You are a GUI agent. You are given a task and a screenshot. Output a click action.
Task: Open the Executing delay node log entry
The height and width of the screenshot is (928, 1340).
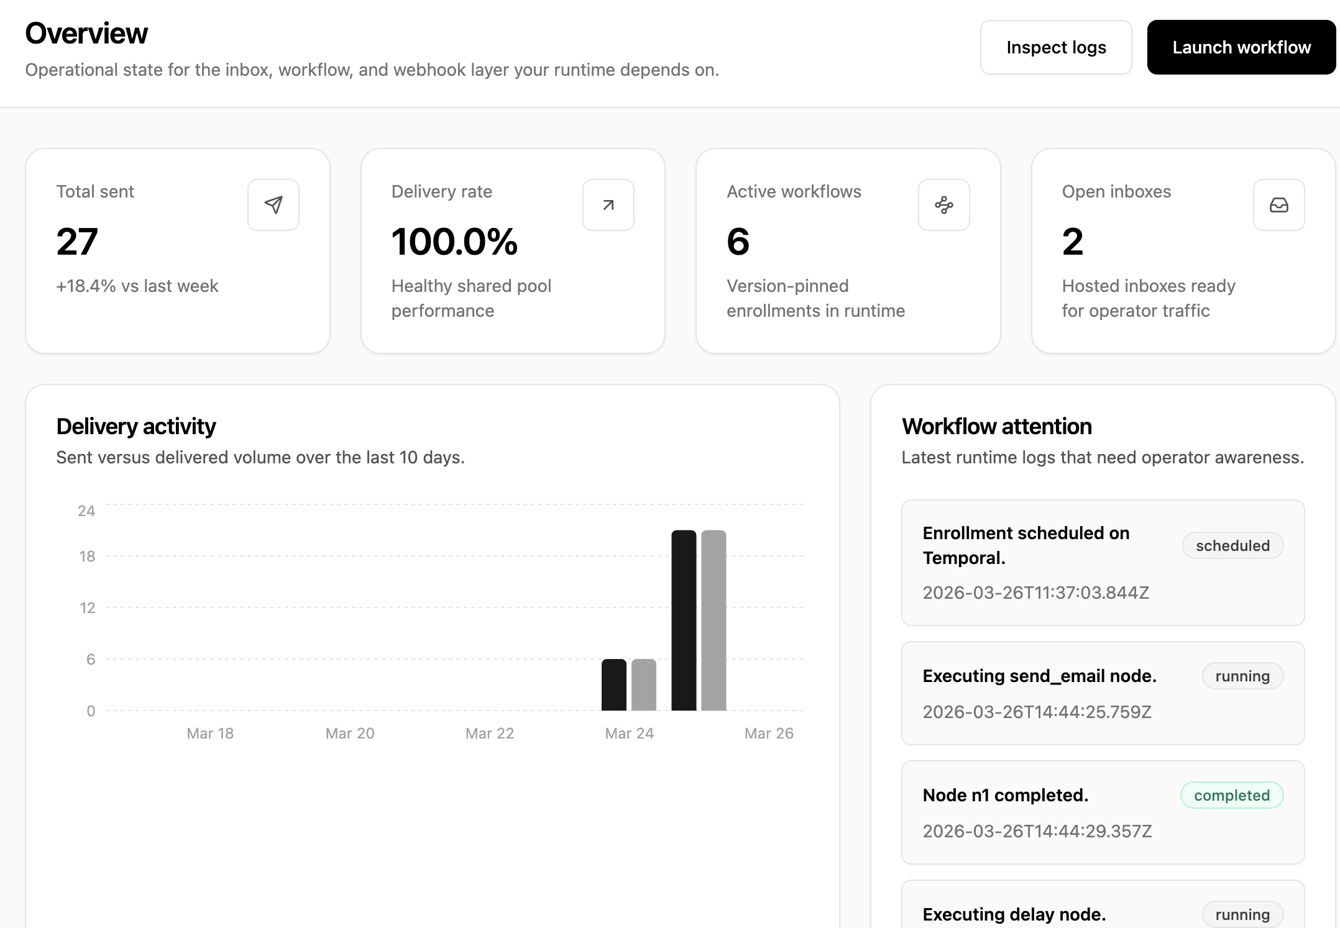coord(1014,914)
